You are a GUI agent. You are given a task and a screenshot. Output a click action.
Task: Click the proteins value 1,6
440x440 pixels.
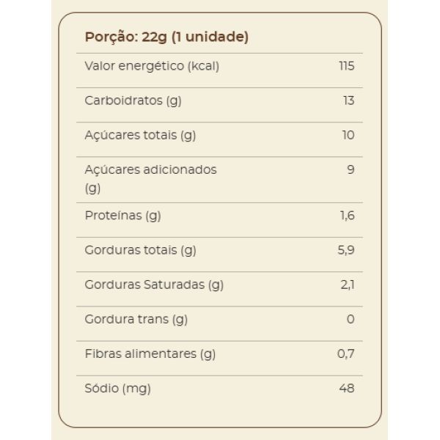coord(347,216)
